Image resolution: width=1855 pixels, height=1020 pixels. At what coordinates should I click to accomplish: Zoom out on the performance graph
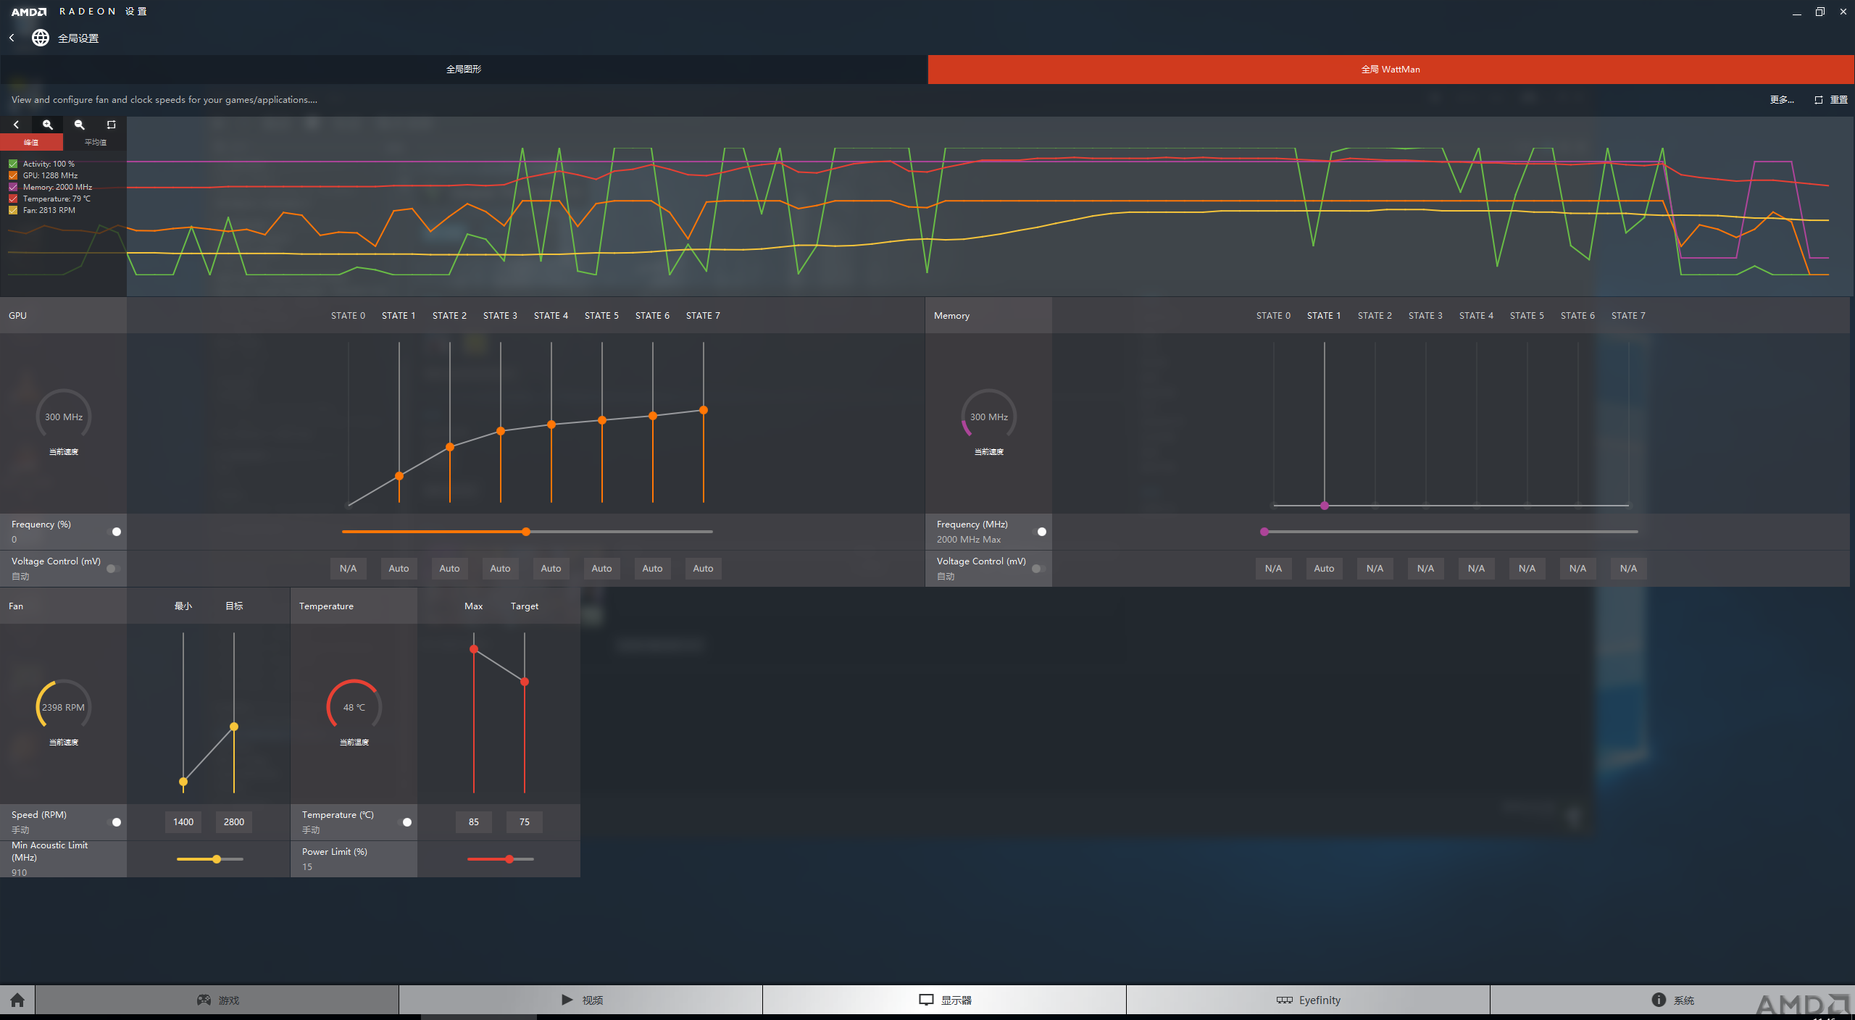(x=80, y=125)
